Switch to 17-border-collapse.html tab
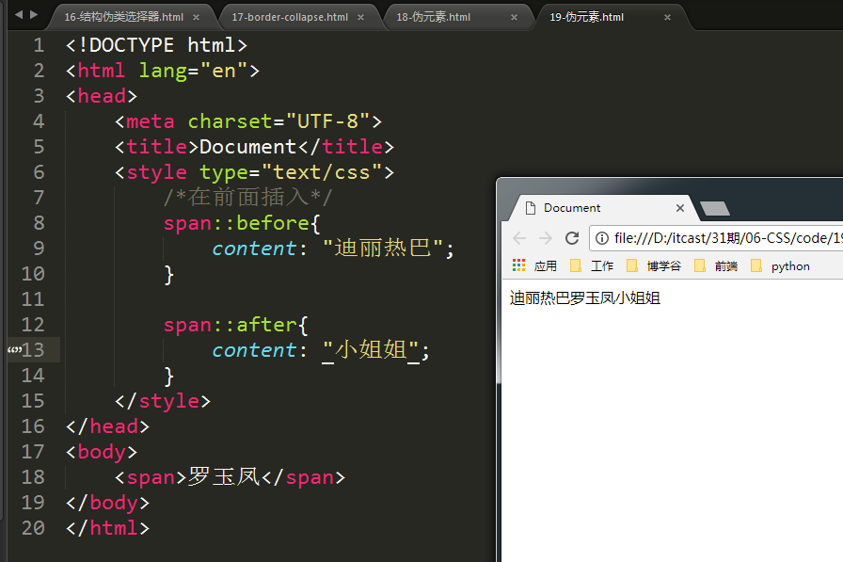 [x=290, y=17]
